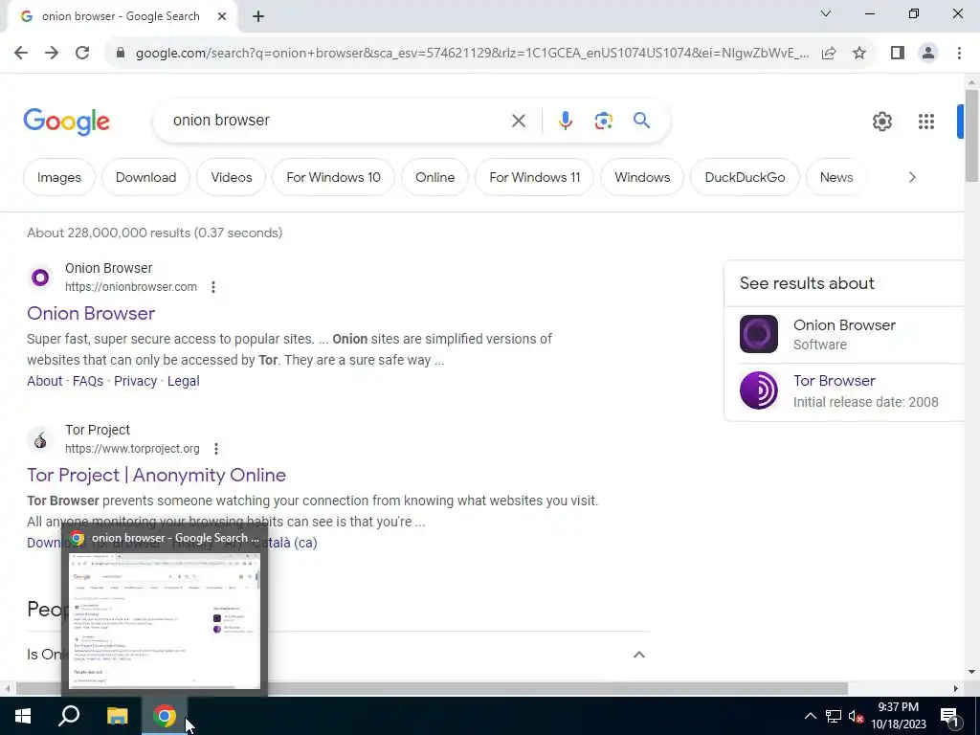Open the tab search dropdown arrow
Screen dimensions: 980x735
[x=826, y=13]
